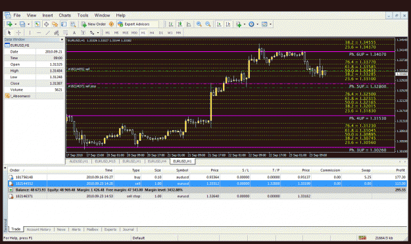Set timeframe to M15
411x244 pixels.
point(126,33)
